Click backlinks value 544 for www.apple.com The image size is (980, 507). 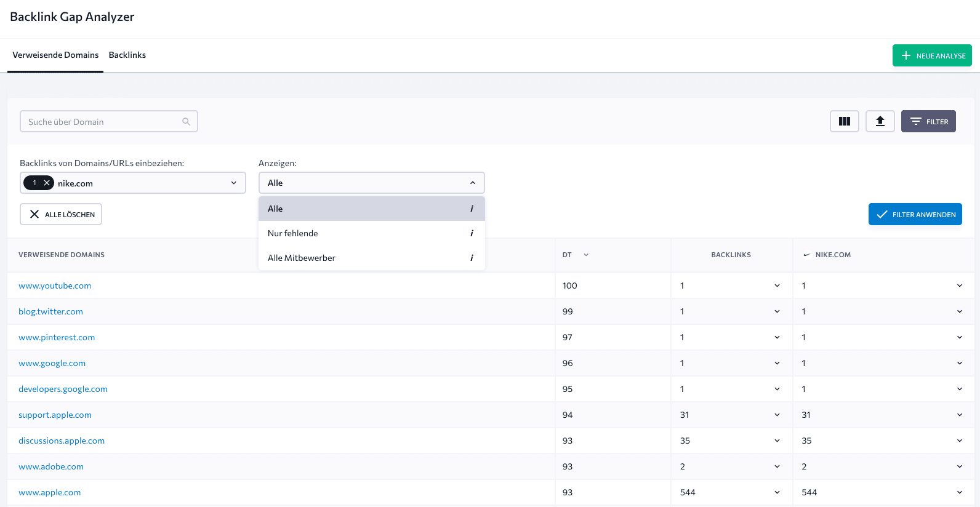point(688,492)
